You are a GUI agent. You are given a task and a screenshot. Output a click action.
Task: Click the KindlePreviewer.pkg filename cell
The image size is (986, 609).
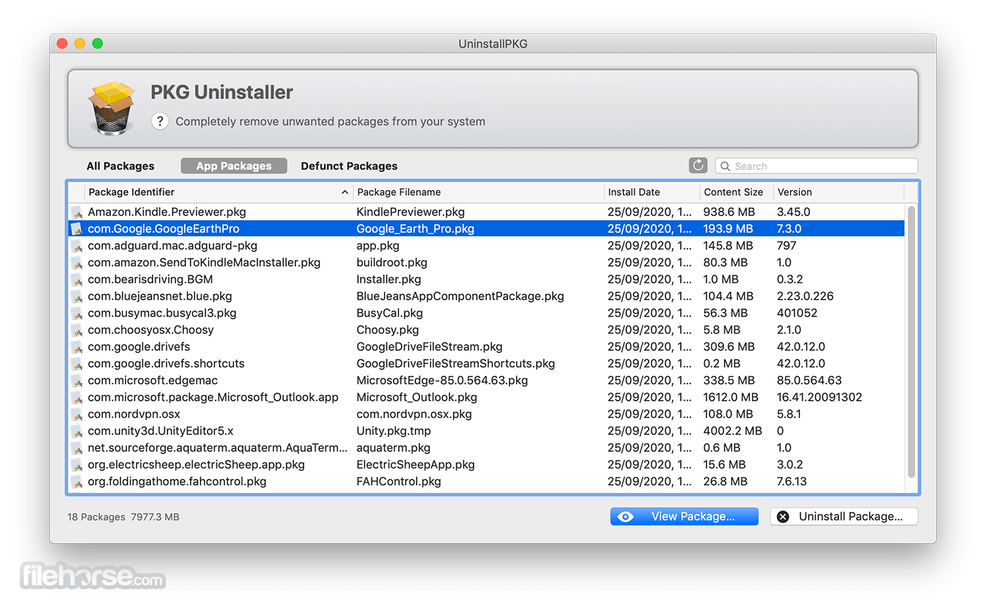(x=410, y=212)
